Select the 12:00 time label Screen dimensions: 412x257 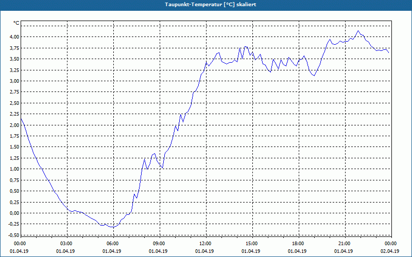click(x=205, y=244)
